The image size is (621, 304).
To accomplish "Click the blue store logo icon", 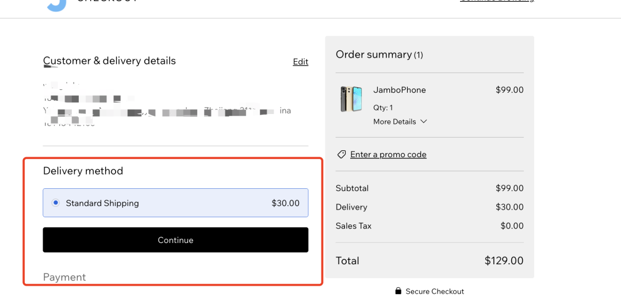I will coord(56,5).
